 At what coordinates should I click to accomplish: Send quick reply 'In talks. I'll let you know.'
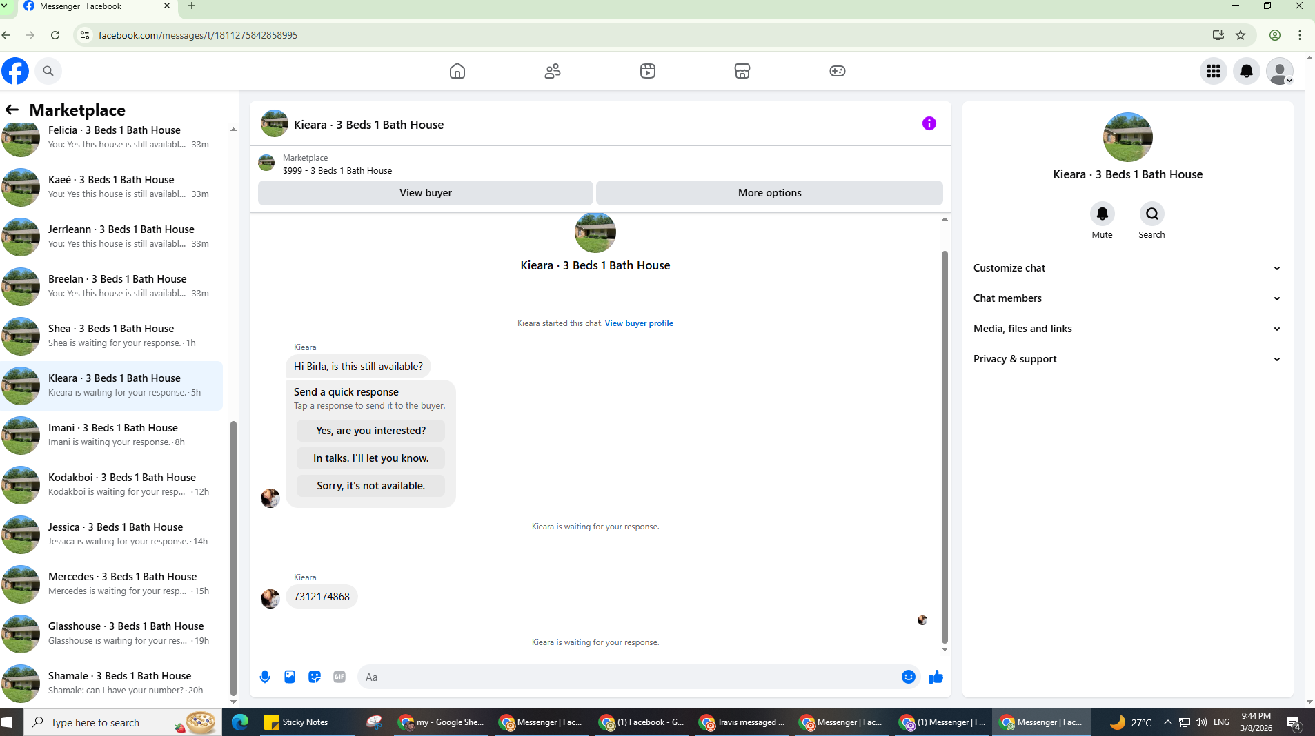tap(370, 458)
